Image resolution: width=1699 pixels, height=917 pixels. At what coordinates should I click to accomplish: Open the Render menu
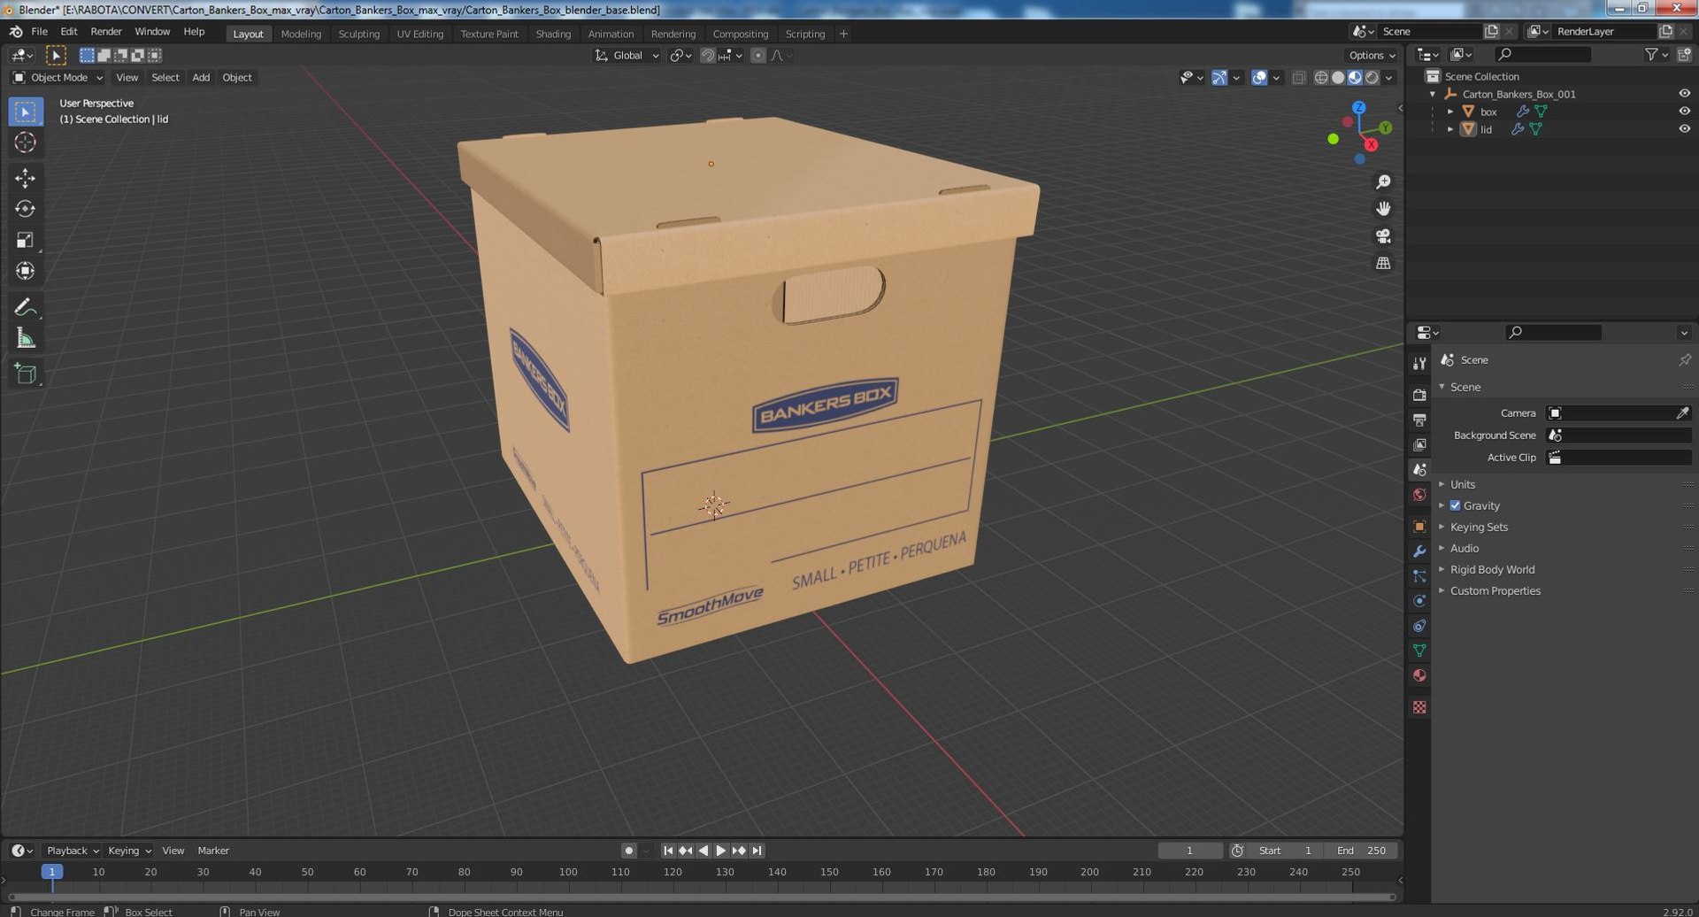(x=106, y=32)
